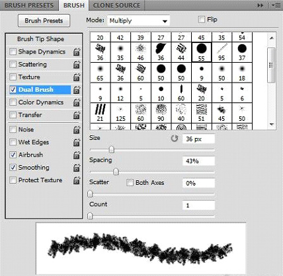Screen dimensions: 283x276
Task: Switch to the Clone Source tab
Action: click(x=116, y=5)
